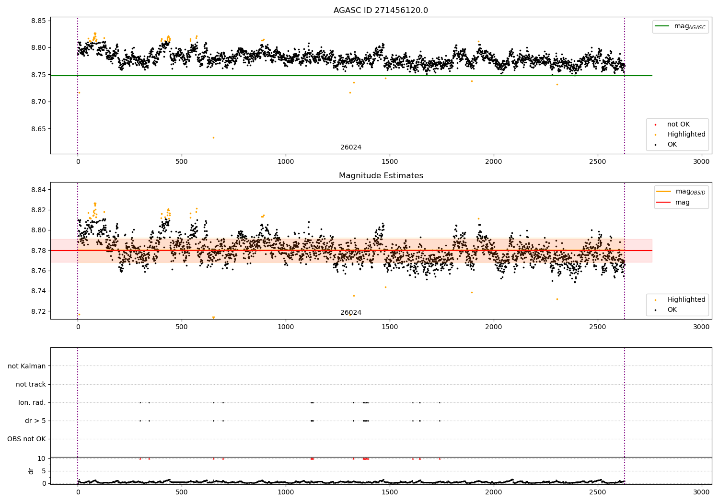The image size is (719, 503).
Task: Click the '2000' x-axis tick of the dr plot
Action: tap(494, 492)
